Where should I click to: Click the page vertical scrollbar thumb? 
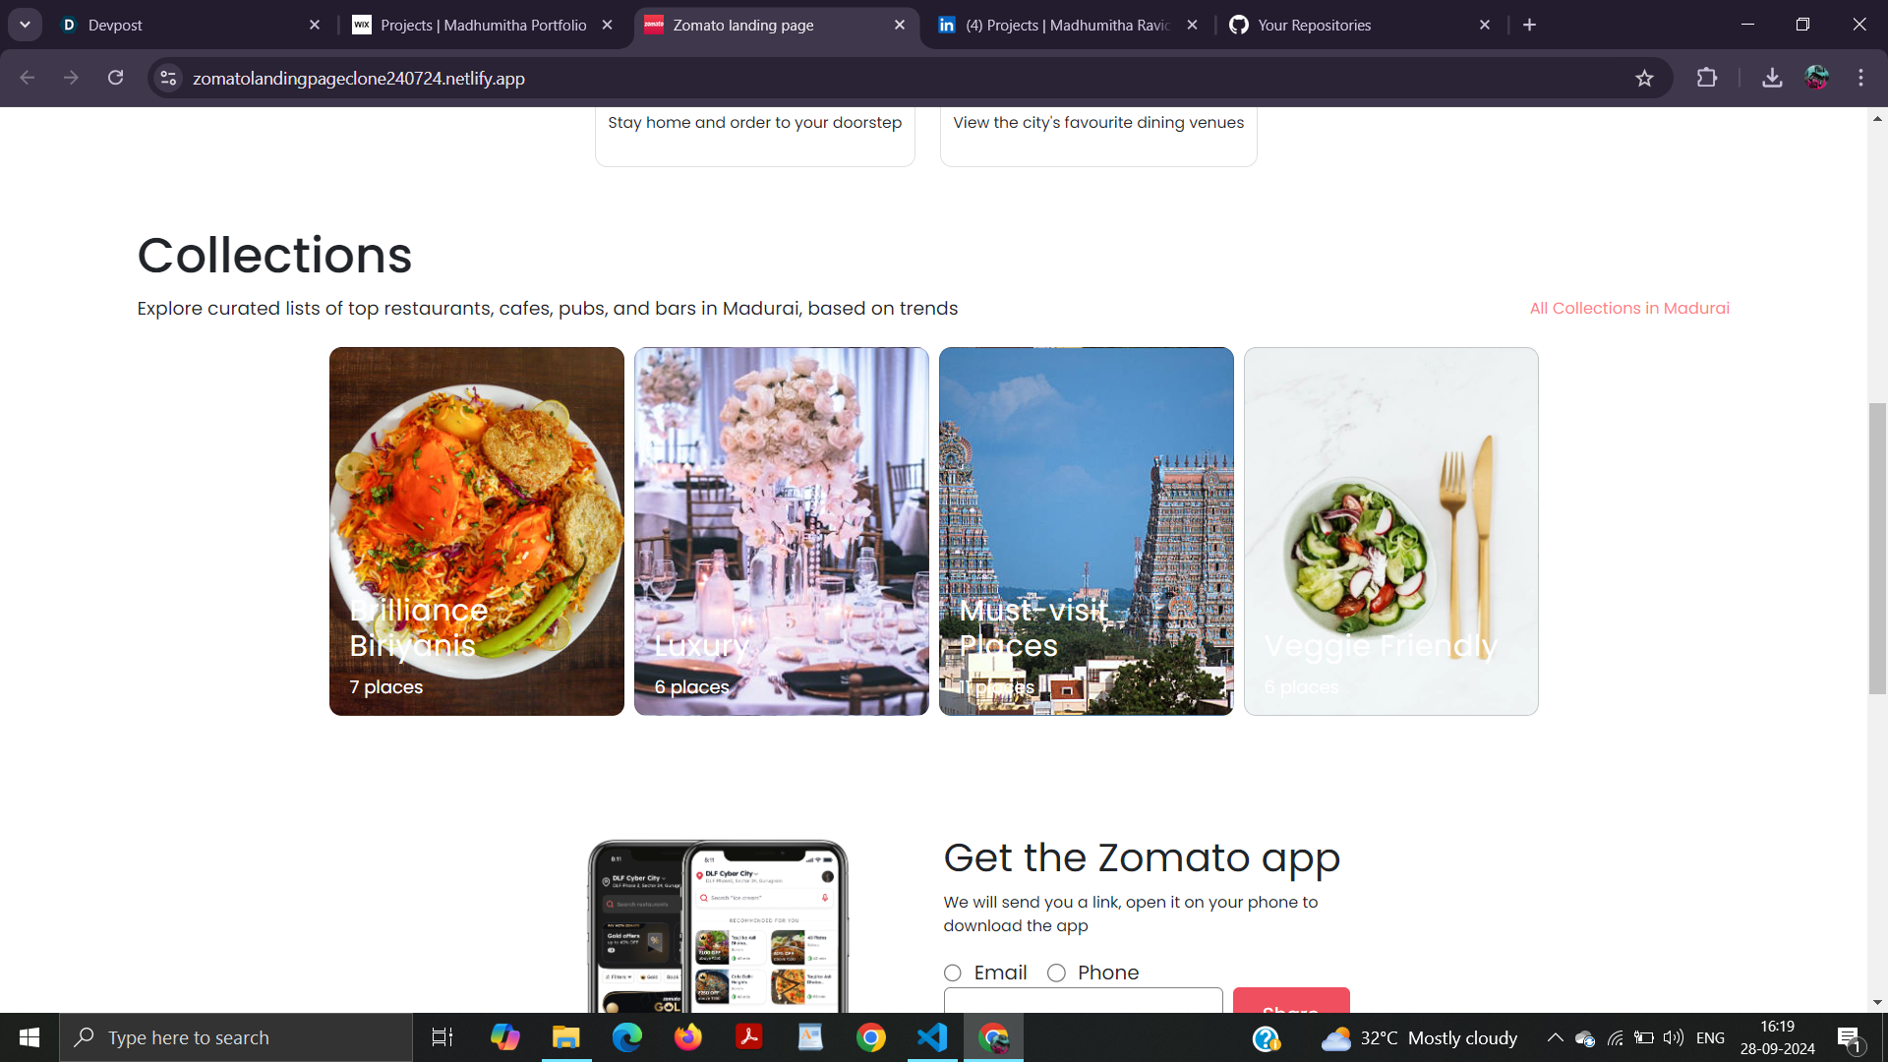pyautogui.click(x=1877, y=548)
